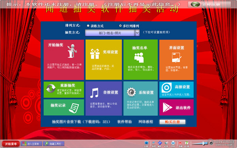The height and width of the screenshot is (148, 237).
Task: Expand the 抽奖方式 dropdown arrow
Action: (x=137, y=33)
